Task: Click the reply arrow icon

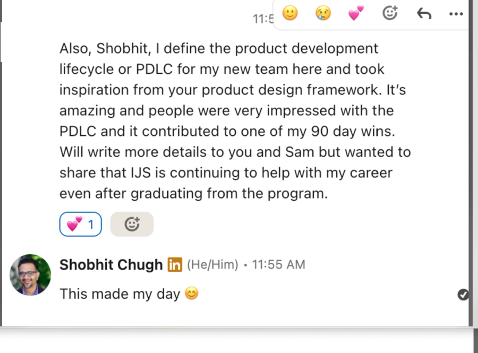Action: point(424,13)
